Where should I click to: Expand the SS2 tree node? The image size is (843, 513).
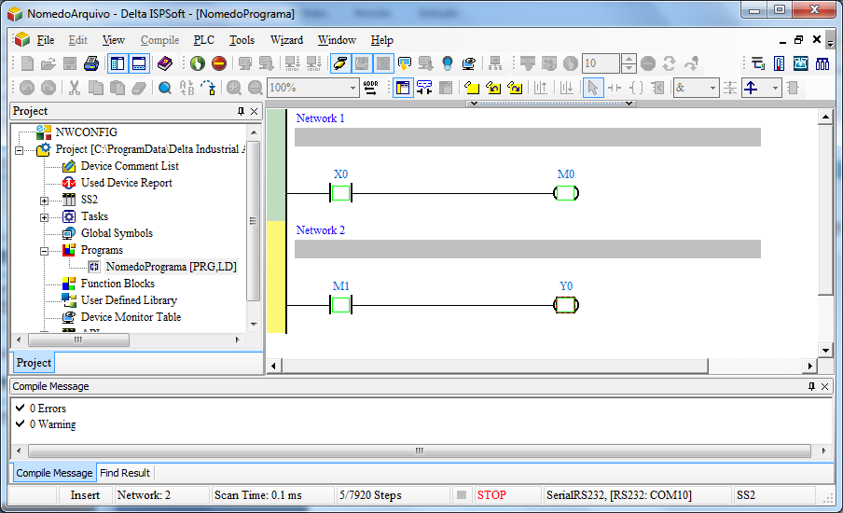point(44,200)
